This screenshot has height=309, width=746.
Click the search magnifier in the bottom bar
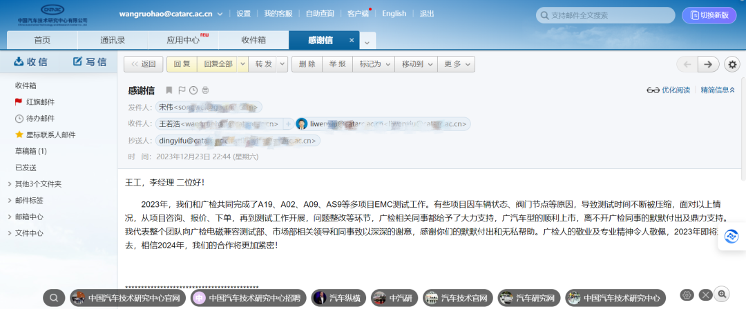[54, 297]
